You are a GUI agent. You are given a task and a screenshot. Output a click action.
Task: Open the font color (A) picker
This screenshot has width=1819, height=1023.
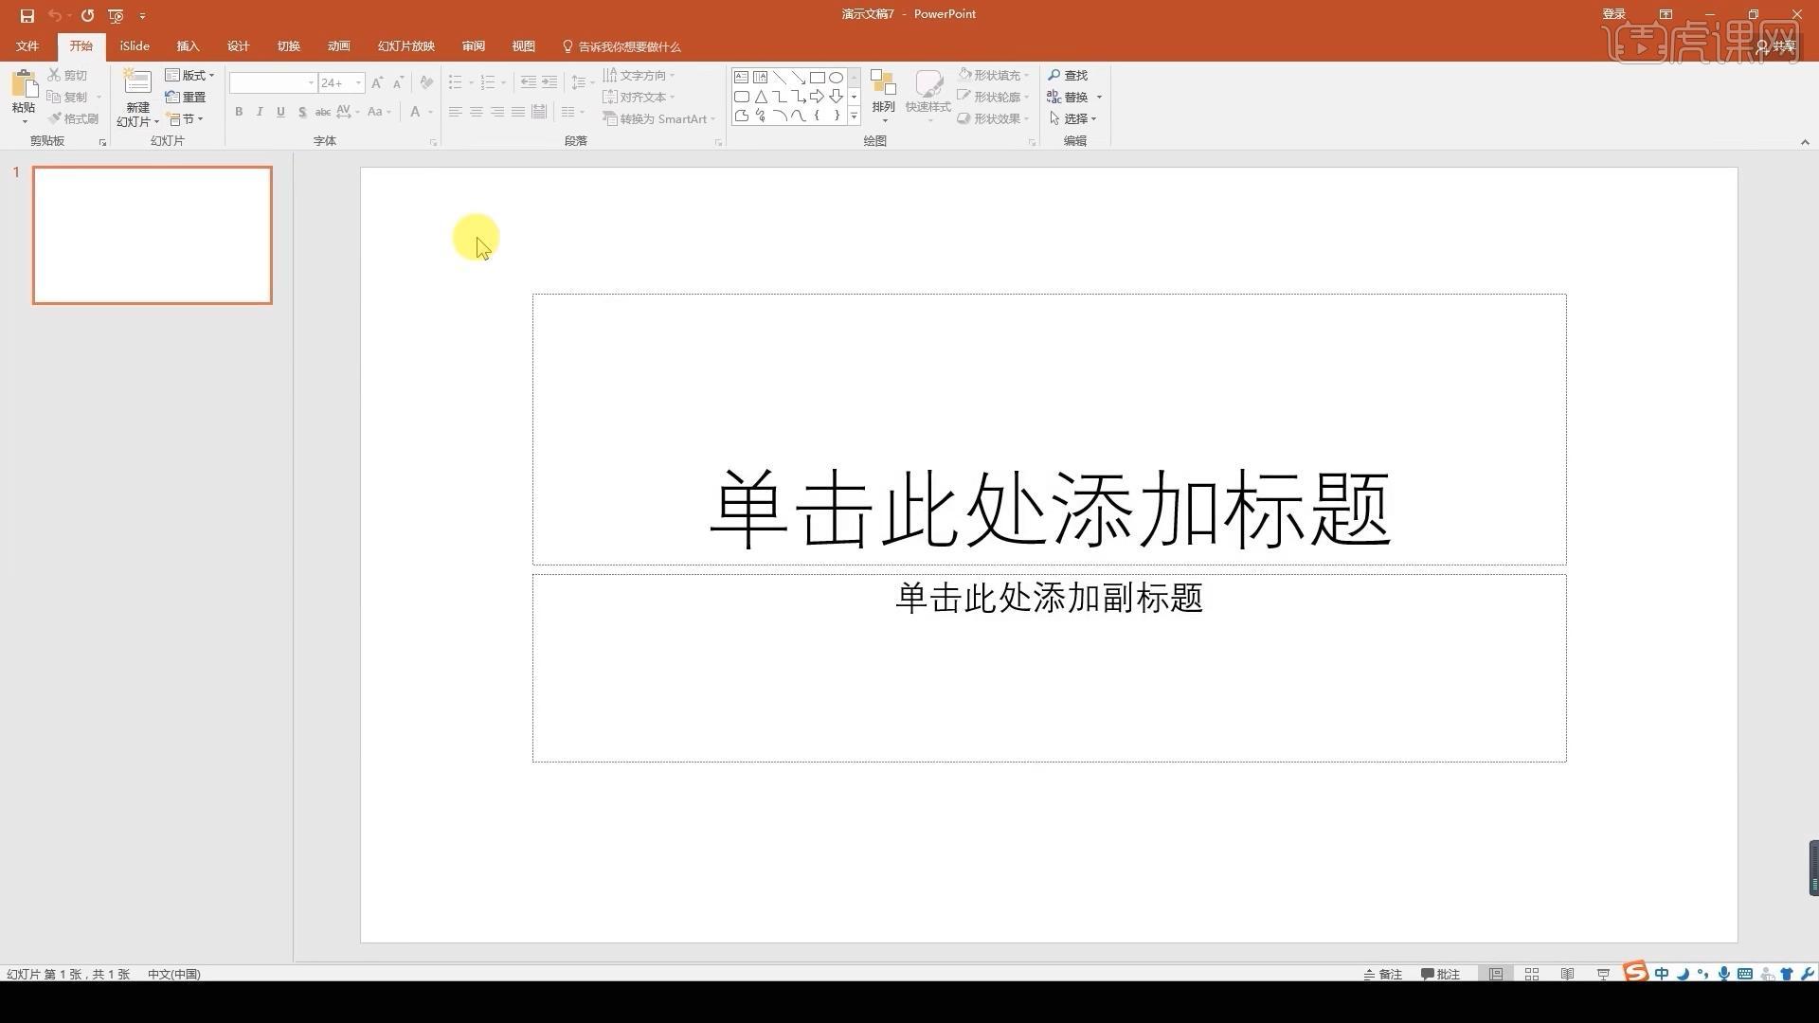[x=417, y=112]
